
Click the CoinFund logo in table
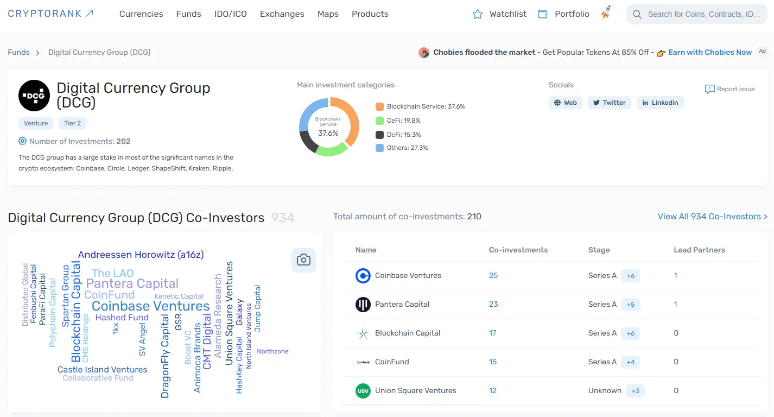point(363,362)
